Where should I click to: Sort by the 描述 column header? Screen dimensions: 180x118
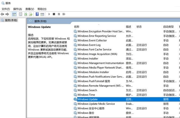(x=129, y=27)
